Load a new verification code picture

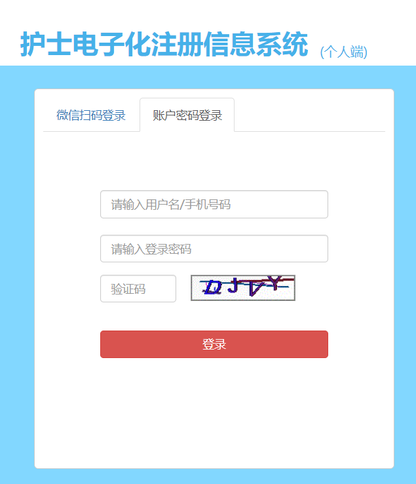(243, 288)
